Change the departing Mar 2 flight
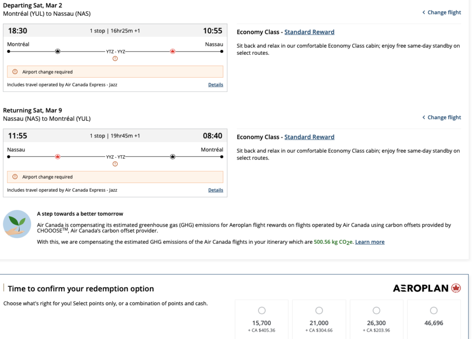The width and height of the screenshot is (475, 339). pyautogui.click(x=442, y=13)
